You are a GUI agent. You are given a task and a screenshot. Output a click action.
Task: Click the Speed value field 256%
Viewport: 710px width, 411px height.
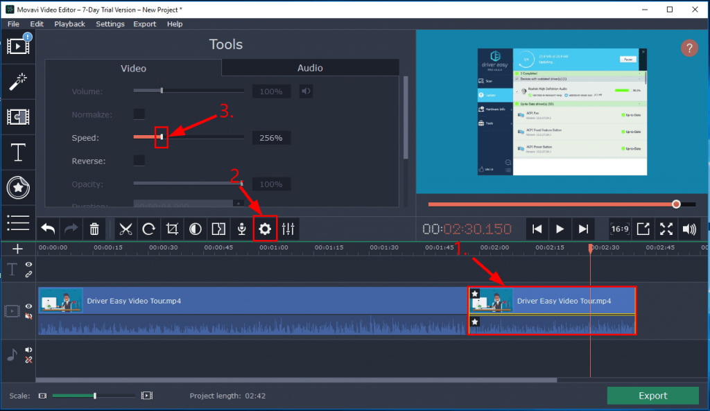(x=271, y=138)
